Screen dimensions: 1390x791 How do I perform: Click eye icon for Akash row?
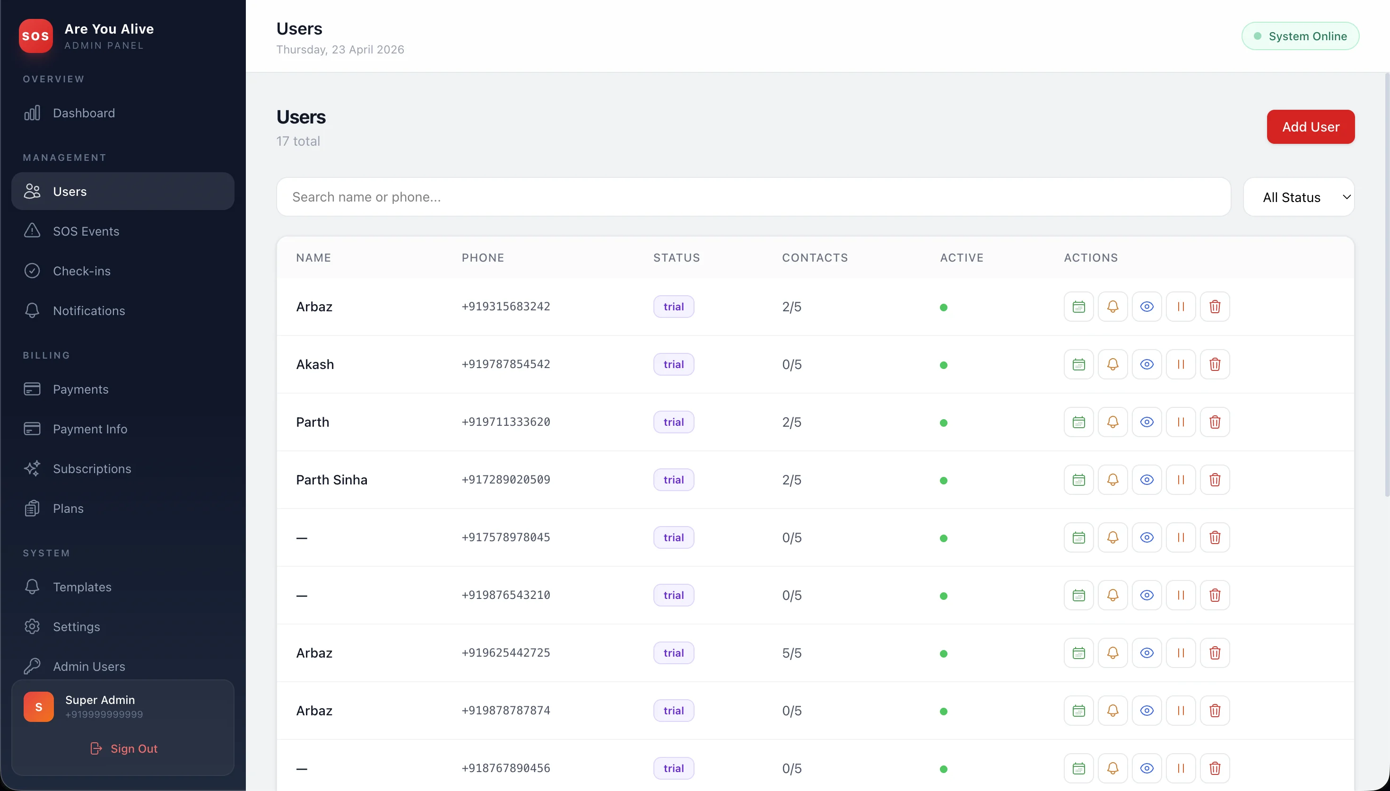[x=1147, y=365]
